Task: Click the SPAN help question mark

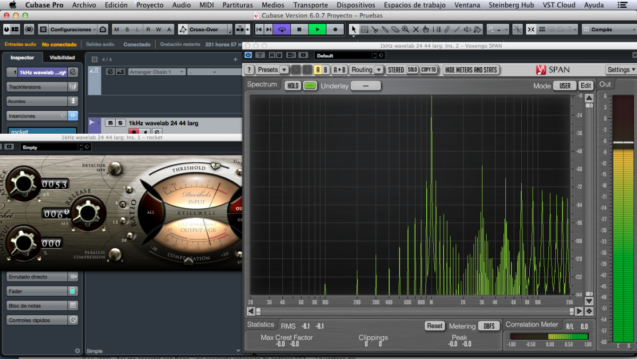Action: point(249,70)
